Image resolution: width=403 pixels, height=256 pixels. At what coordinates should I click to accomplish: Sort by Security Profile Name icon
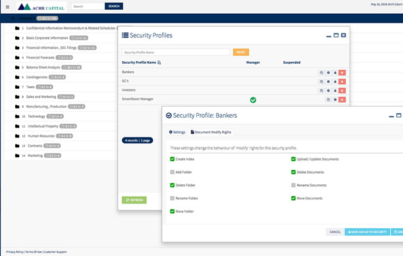pyautogui.click(x=159, y=63)
